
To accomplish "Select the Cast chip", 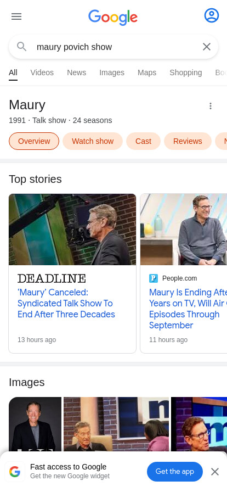I will pos(143,141).
